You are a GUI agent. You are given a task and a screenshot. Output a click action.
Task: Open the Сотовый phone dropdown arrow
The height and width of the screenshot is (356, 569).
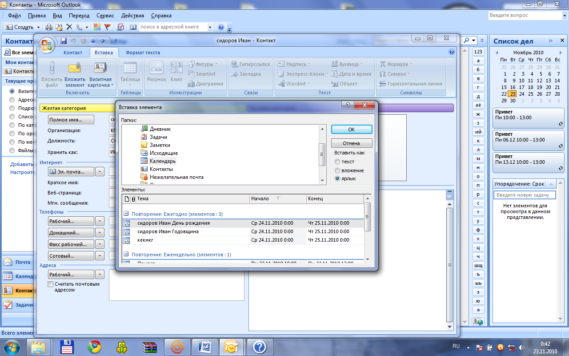point(100,256)
